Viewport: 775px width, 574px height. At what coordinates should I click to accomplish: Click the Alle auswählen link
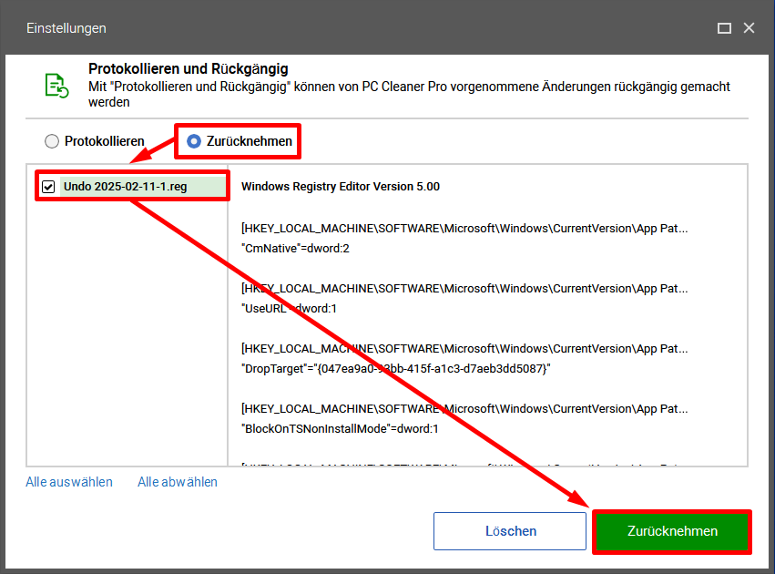click(69, 482)
